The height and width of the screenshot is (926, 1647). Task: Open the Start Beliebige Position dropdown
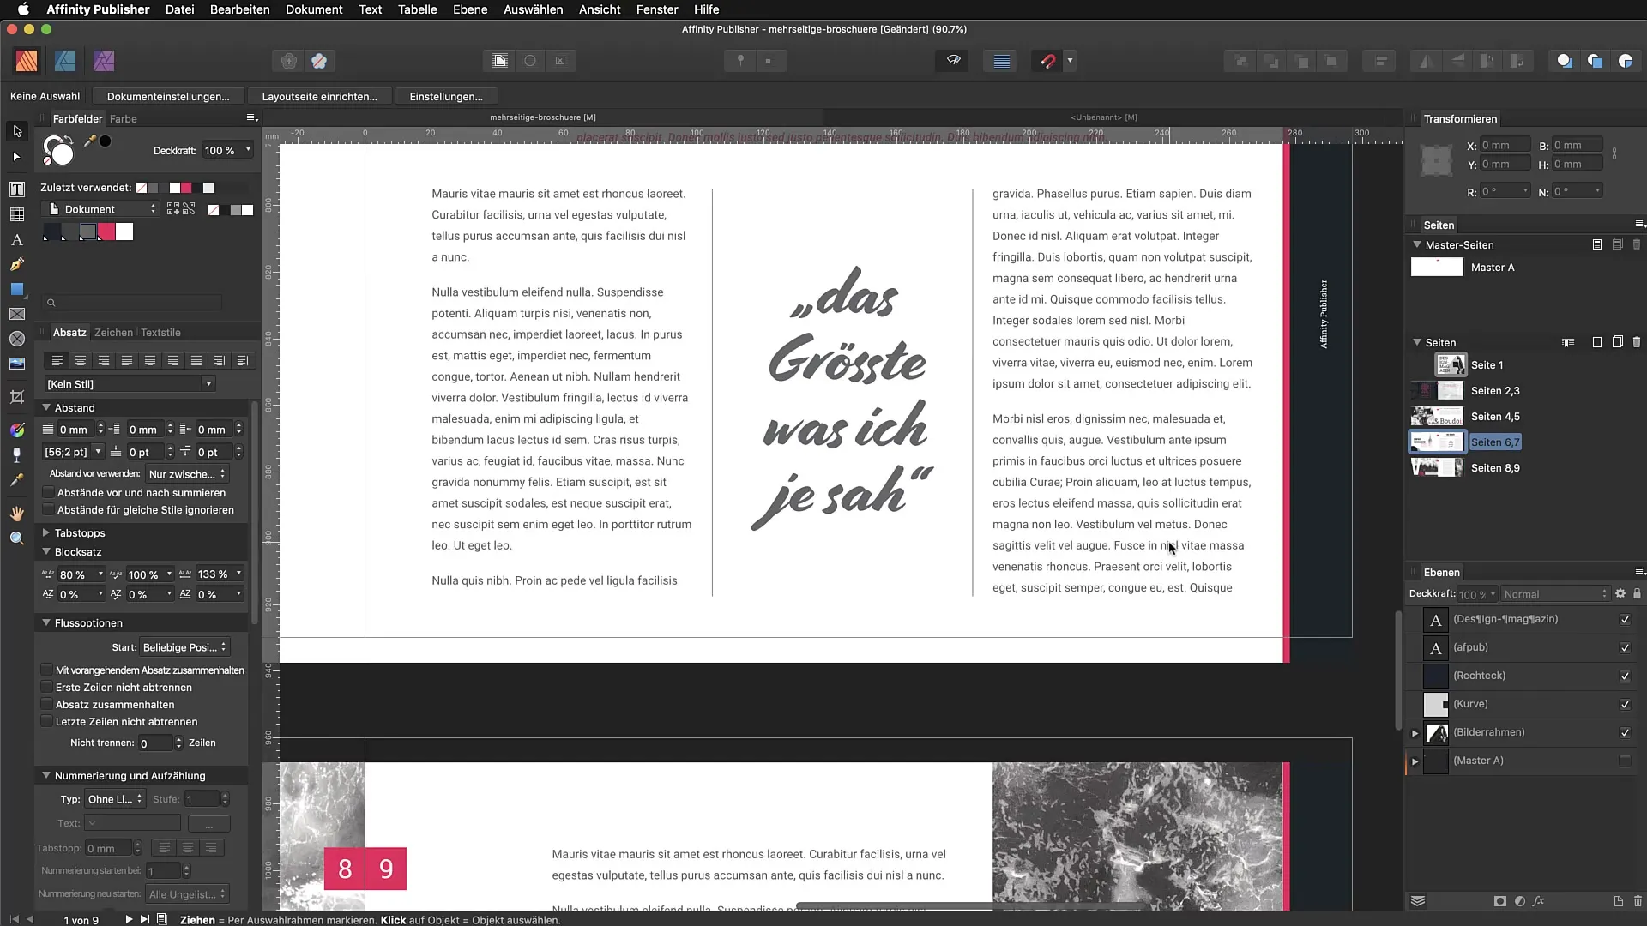pyautogui.click(x=184, y=647)
